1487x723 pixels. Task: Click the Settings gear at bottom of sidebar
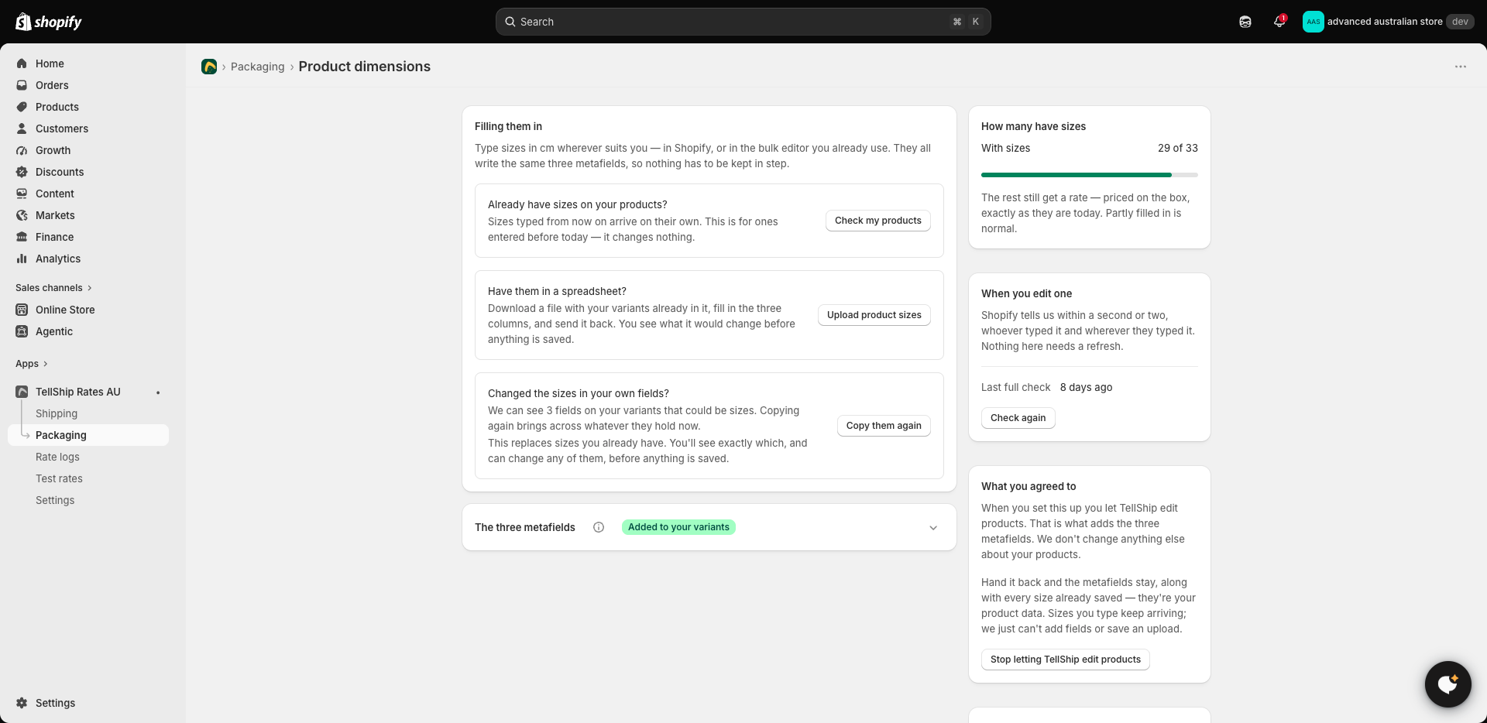click(22, 703)
